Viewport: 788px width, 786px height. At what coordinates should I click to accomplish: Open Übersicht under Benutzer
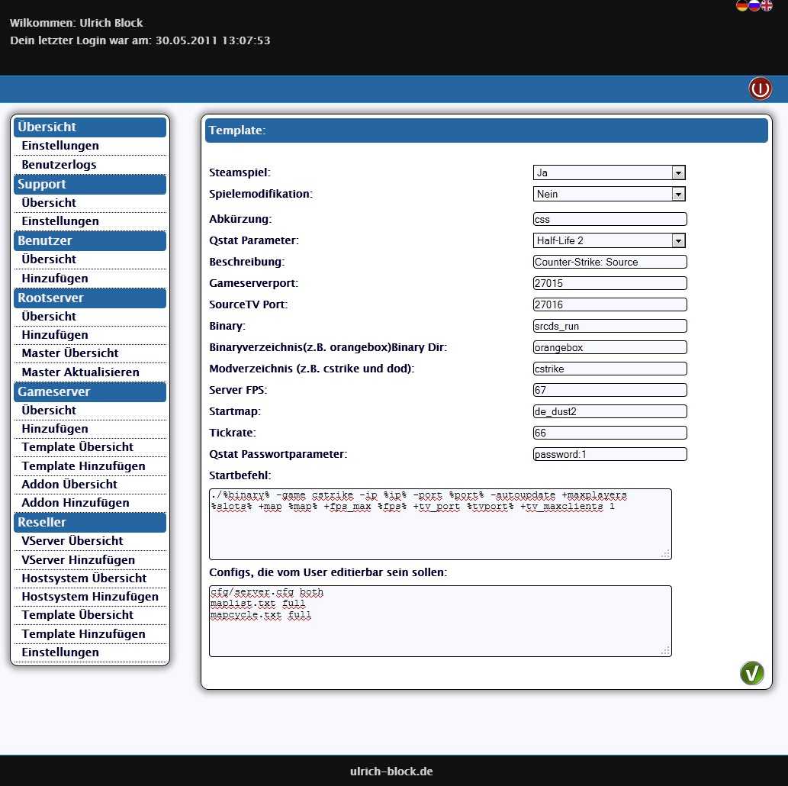[x=49, y=259]
